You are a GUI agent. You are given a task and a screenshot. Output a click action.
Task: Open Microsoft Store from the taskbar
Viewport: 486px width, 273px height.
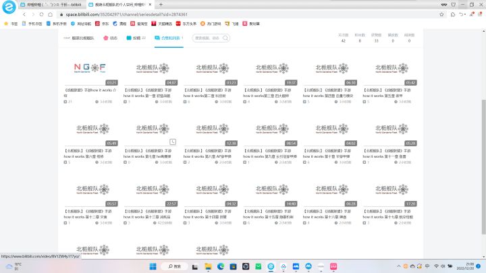(x=233, y=266)
